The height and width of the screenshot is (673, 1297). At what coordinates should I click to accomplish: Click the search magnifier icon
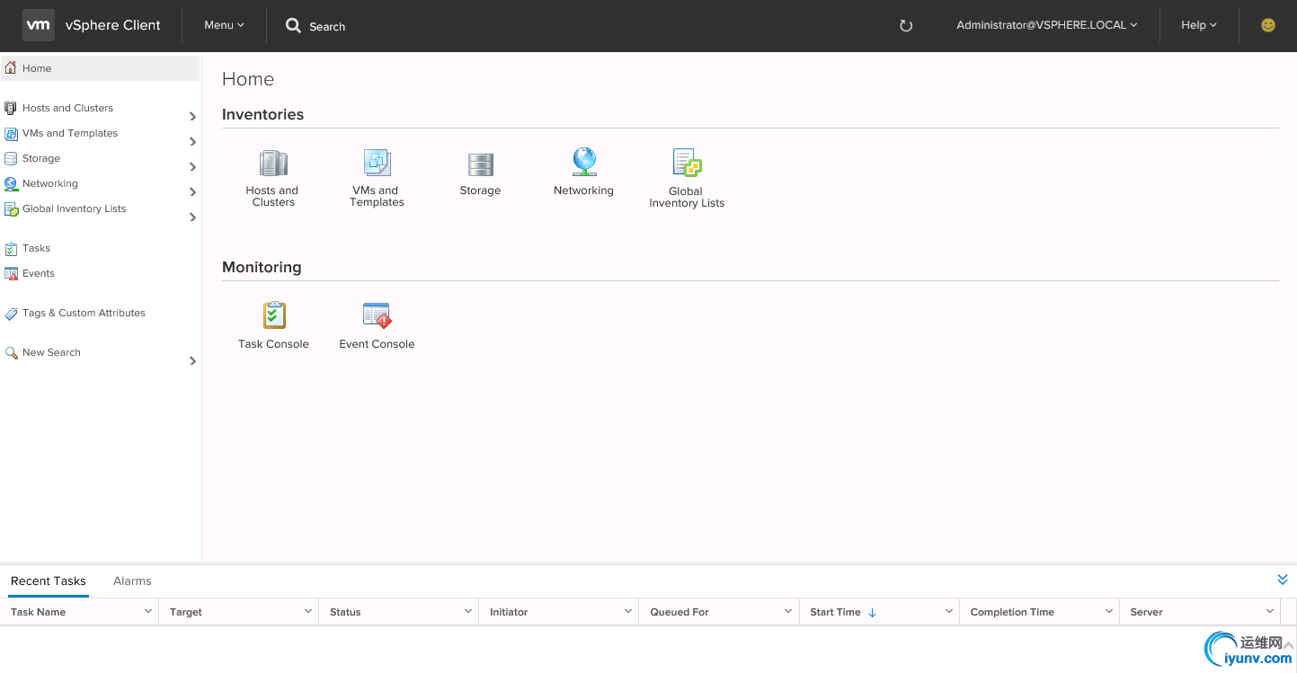coord(293,26)
